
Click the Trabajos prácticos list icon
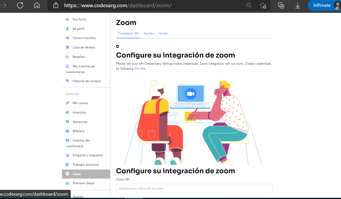tap(68, 165)
